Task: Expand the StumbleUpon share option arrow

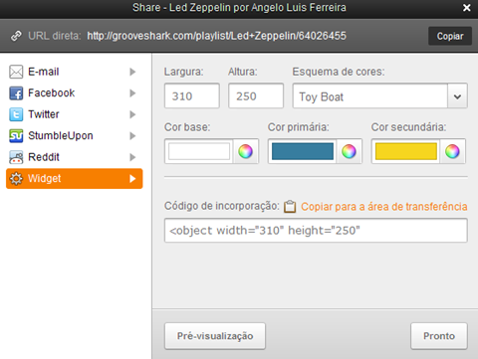Action: (132, 136)
